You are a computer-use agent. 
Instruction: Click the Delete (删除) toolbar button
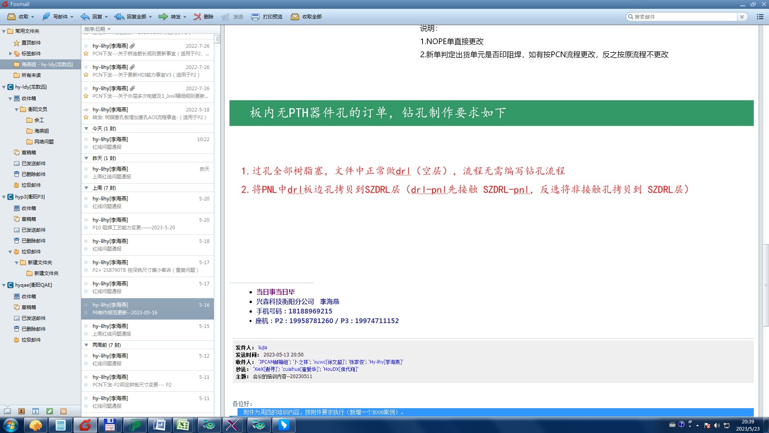[x=203, y=17]
